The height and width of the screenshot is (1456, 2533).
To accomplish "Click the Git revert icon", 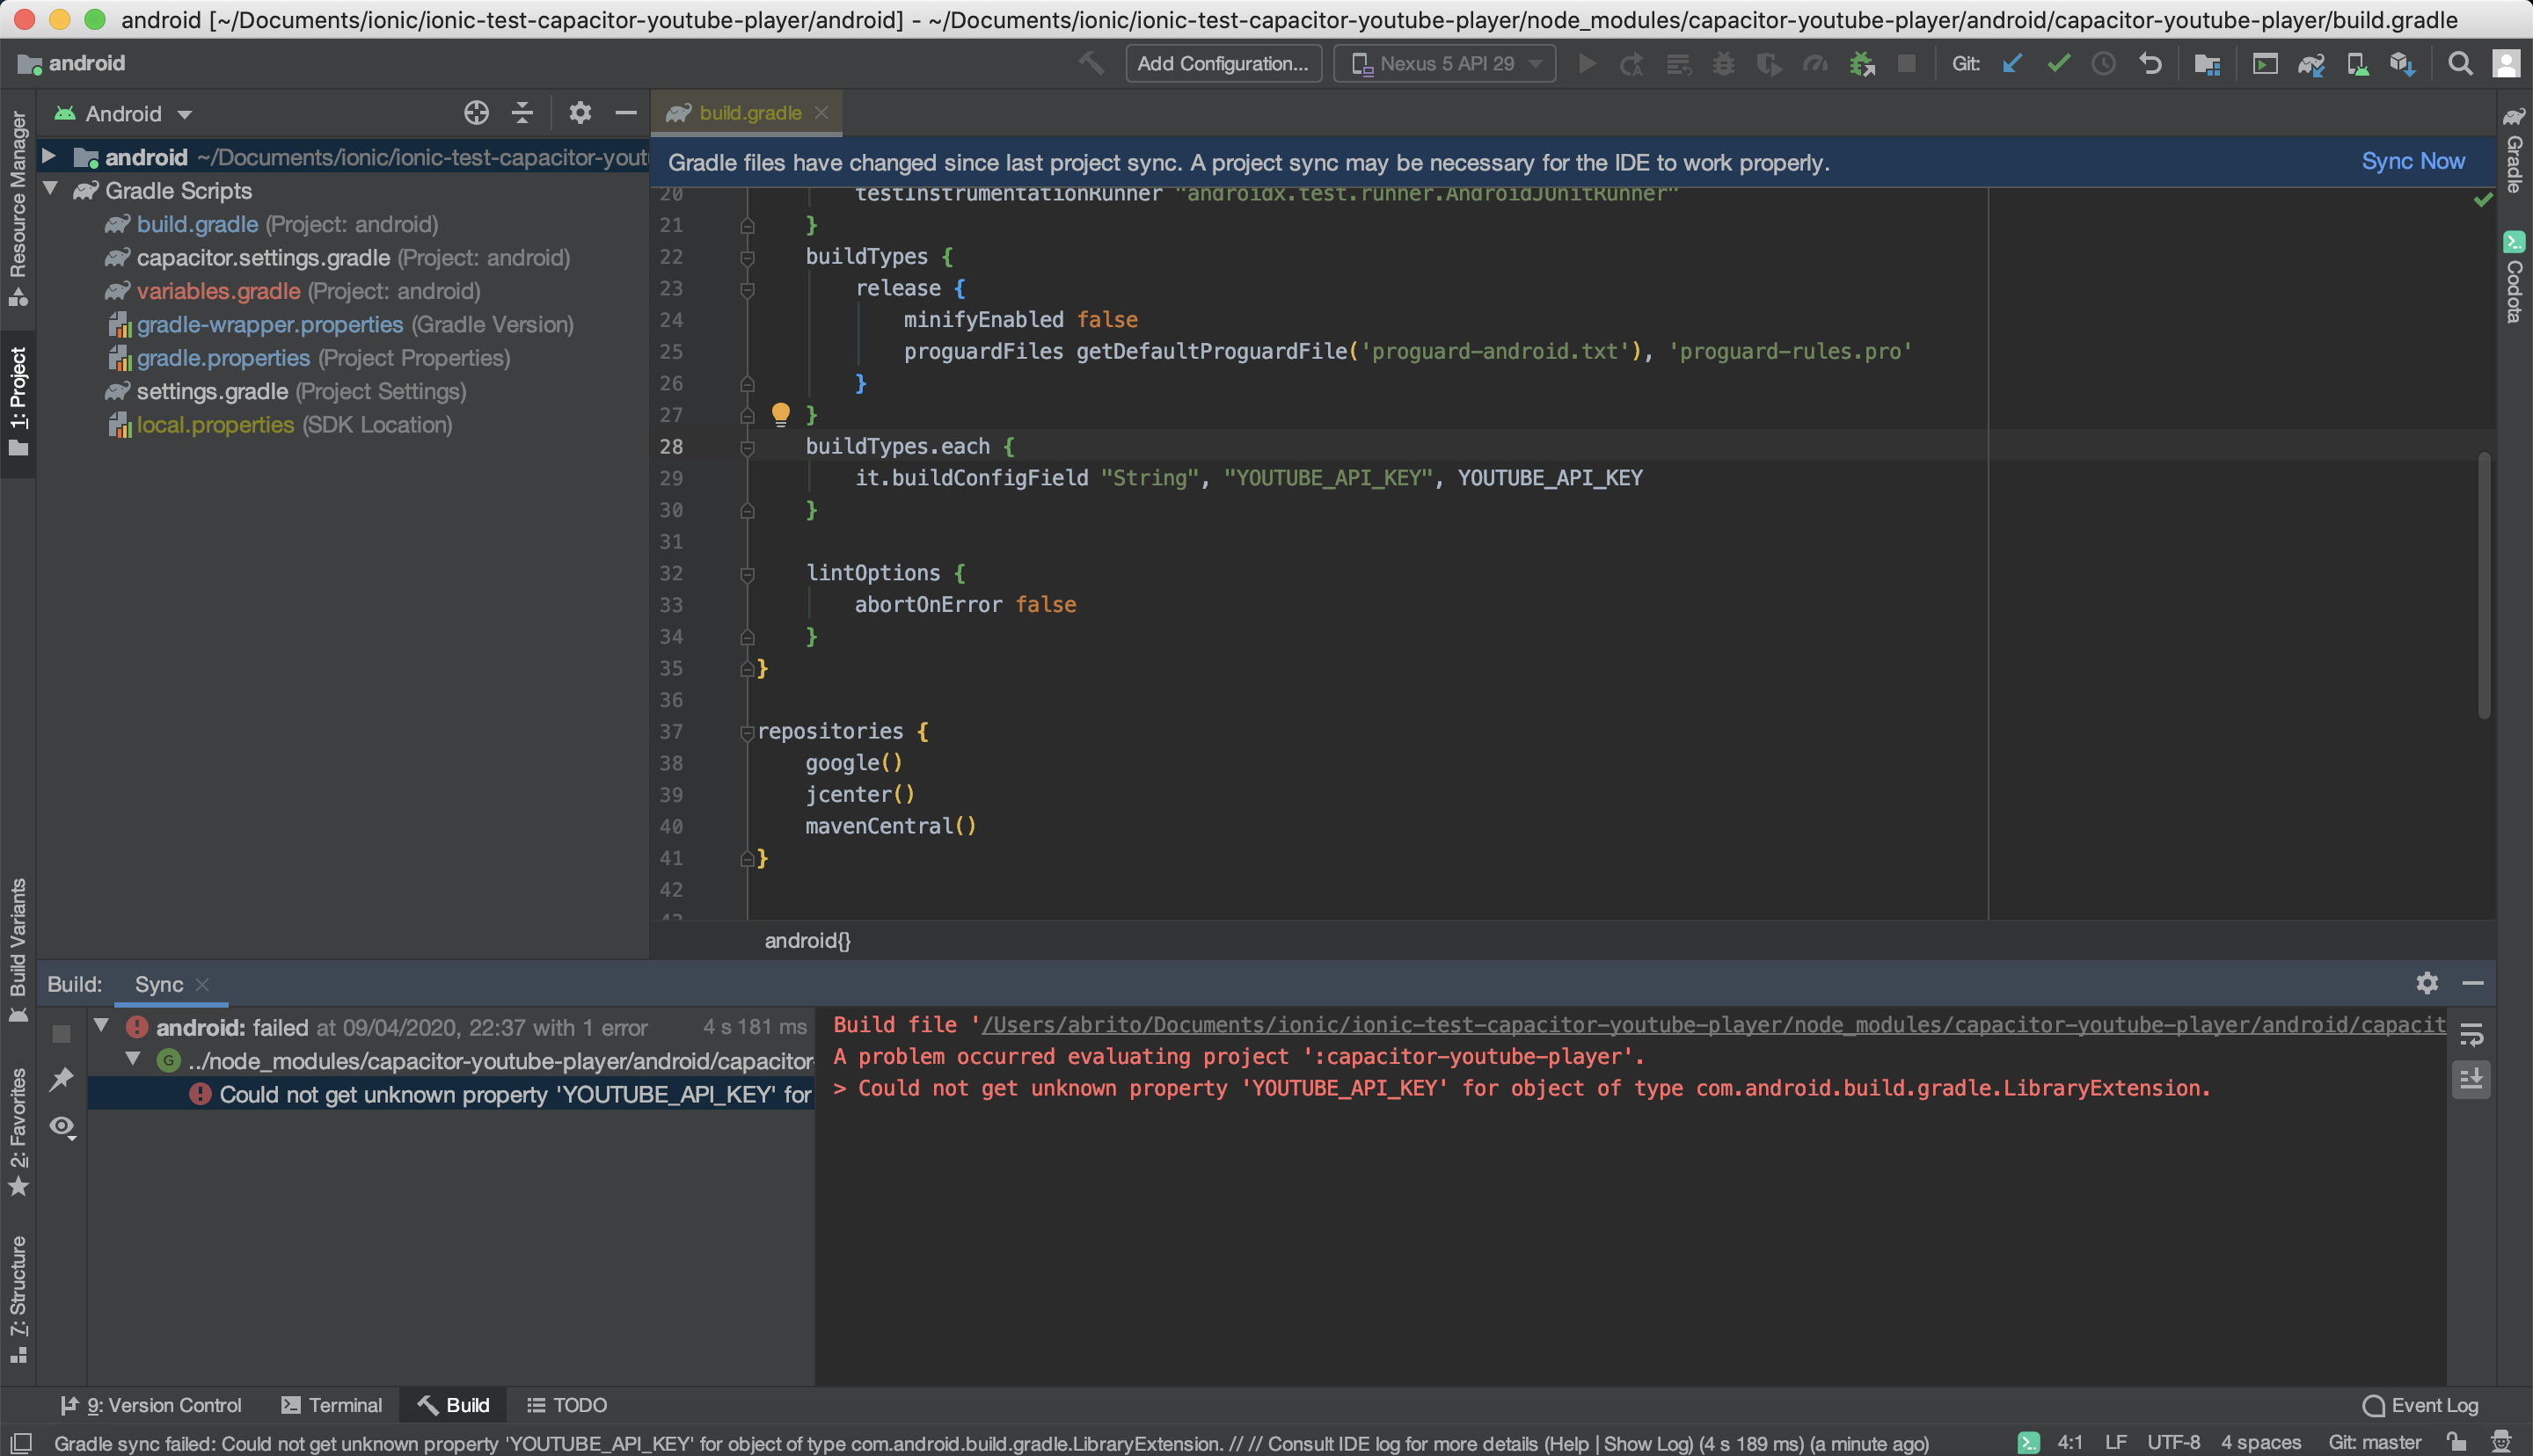I will point(2150,64).
